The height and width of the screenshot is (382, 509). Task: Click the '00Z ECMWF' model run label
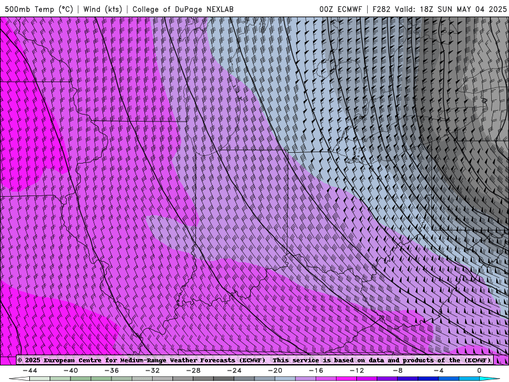click(340, 9)
